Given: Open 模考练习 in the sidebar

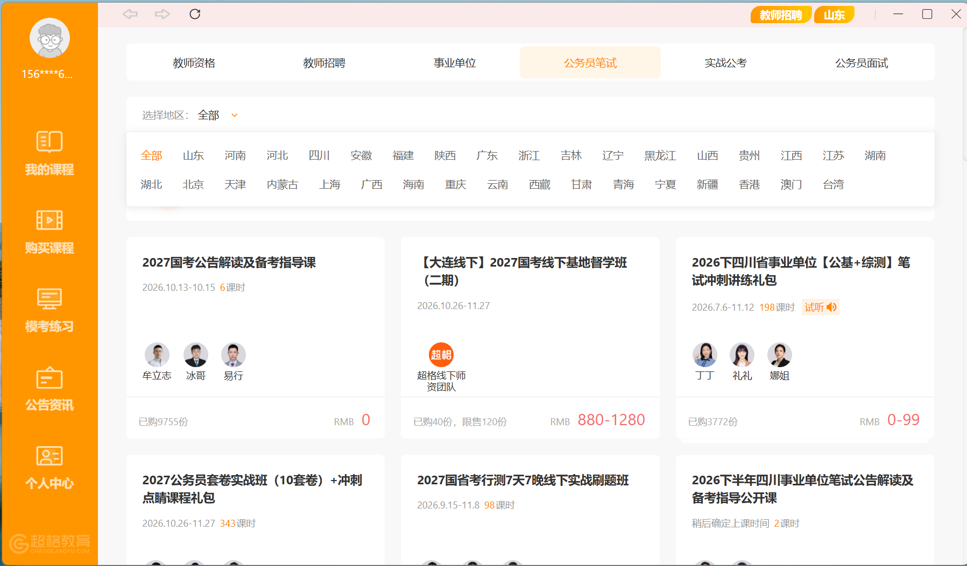Looking at the screenshot, I should pos(50,310).
